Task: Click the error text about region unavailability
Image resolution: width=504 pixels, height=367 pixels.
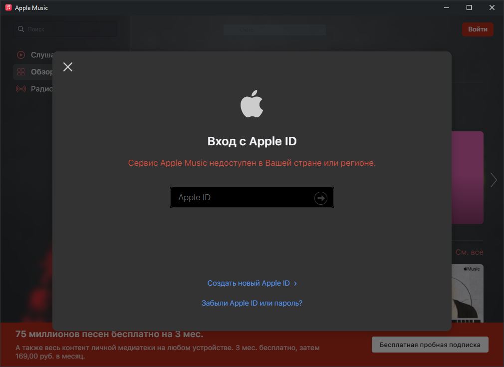Action: click(252, 163)
